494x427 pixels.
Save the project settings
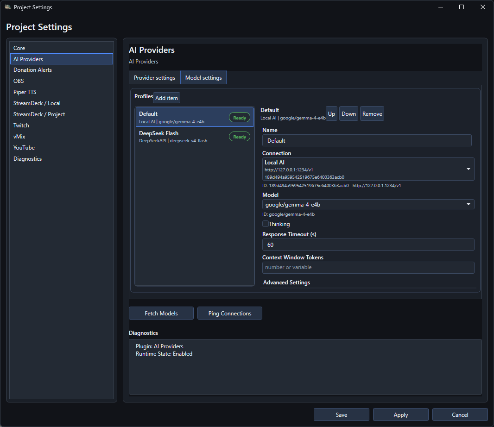click(342, 414)
